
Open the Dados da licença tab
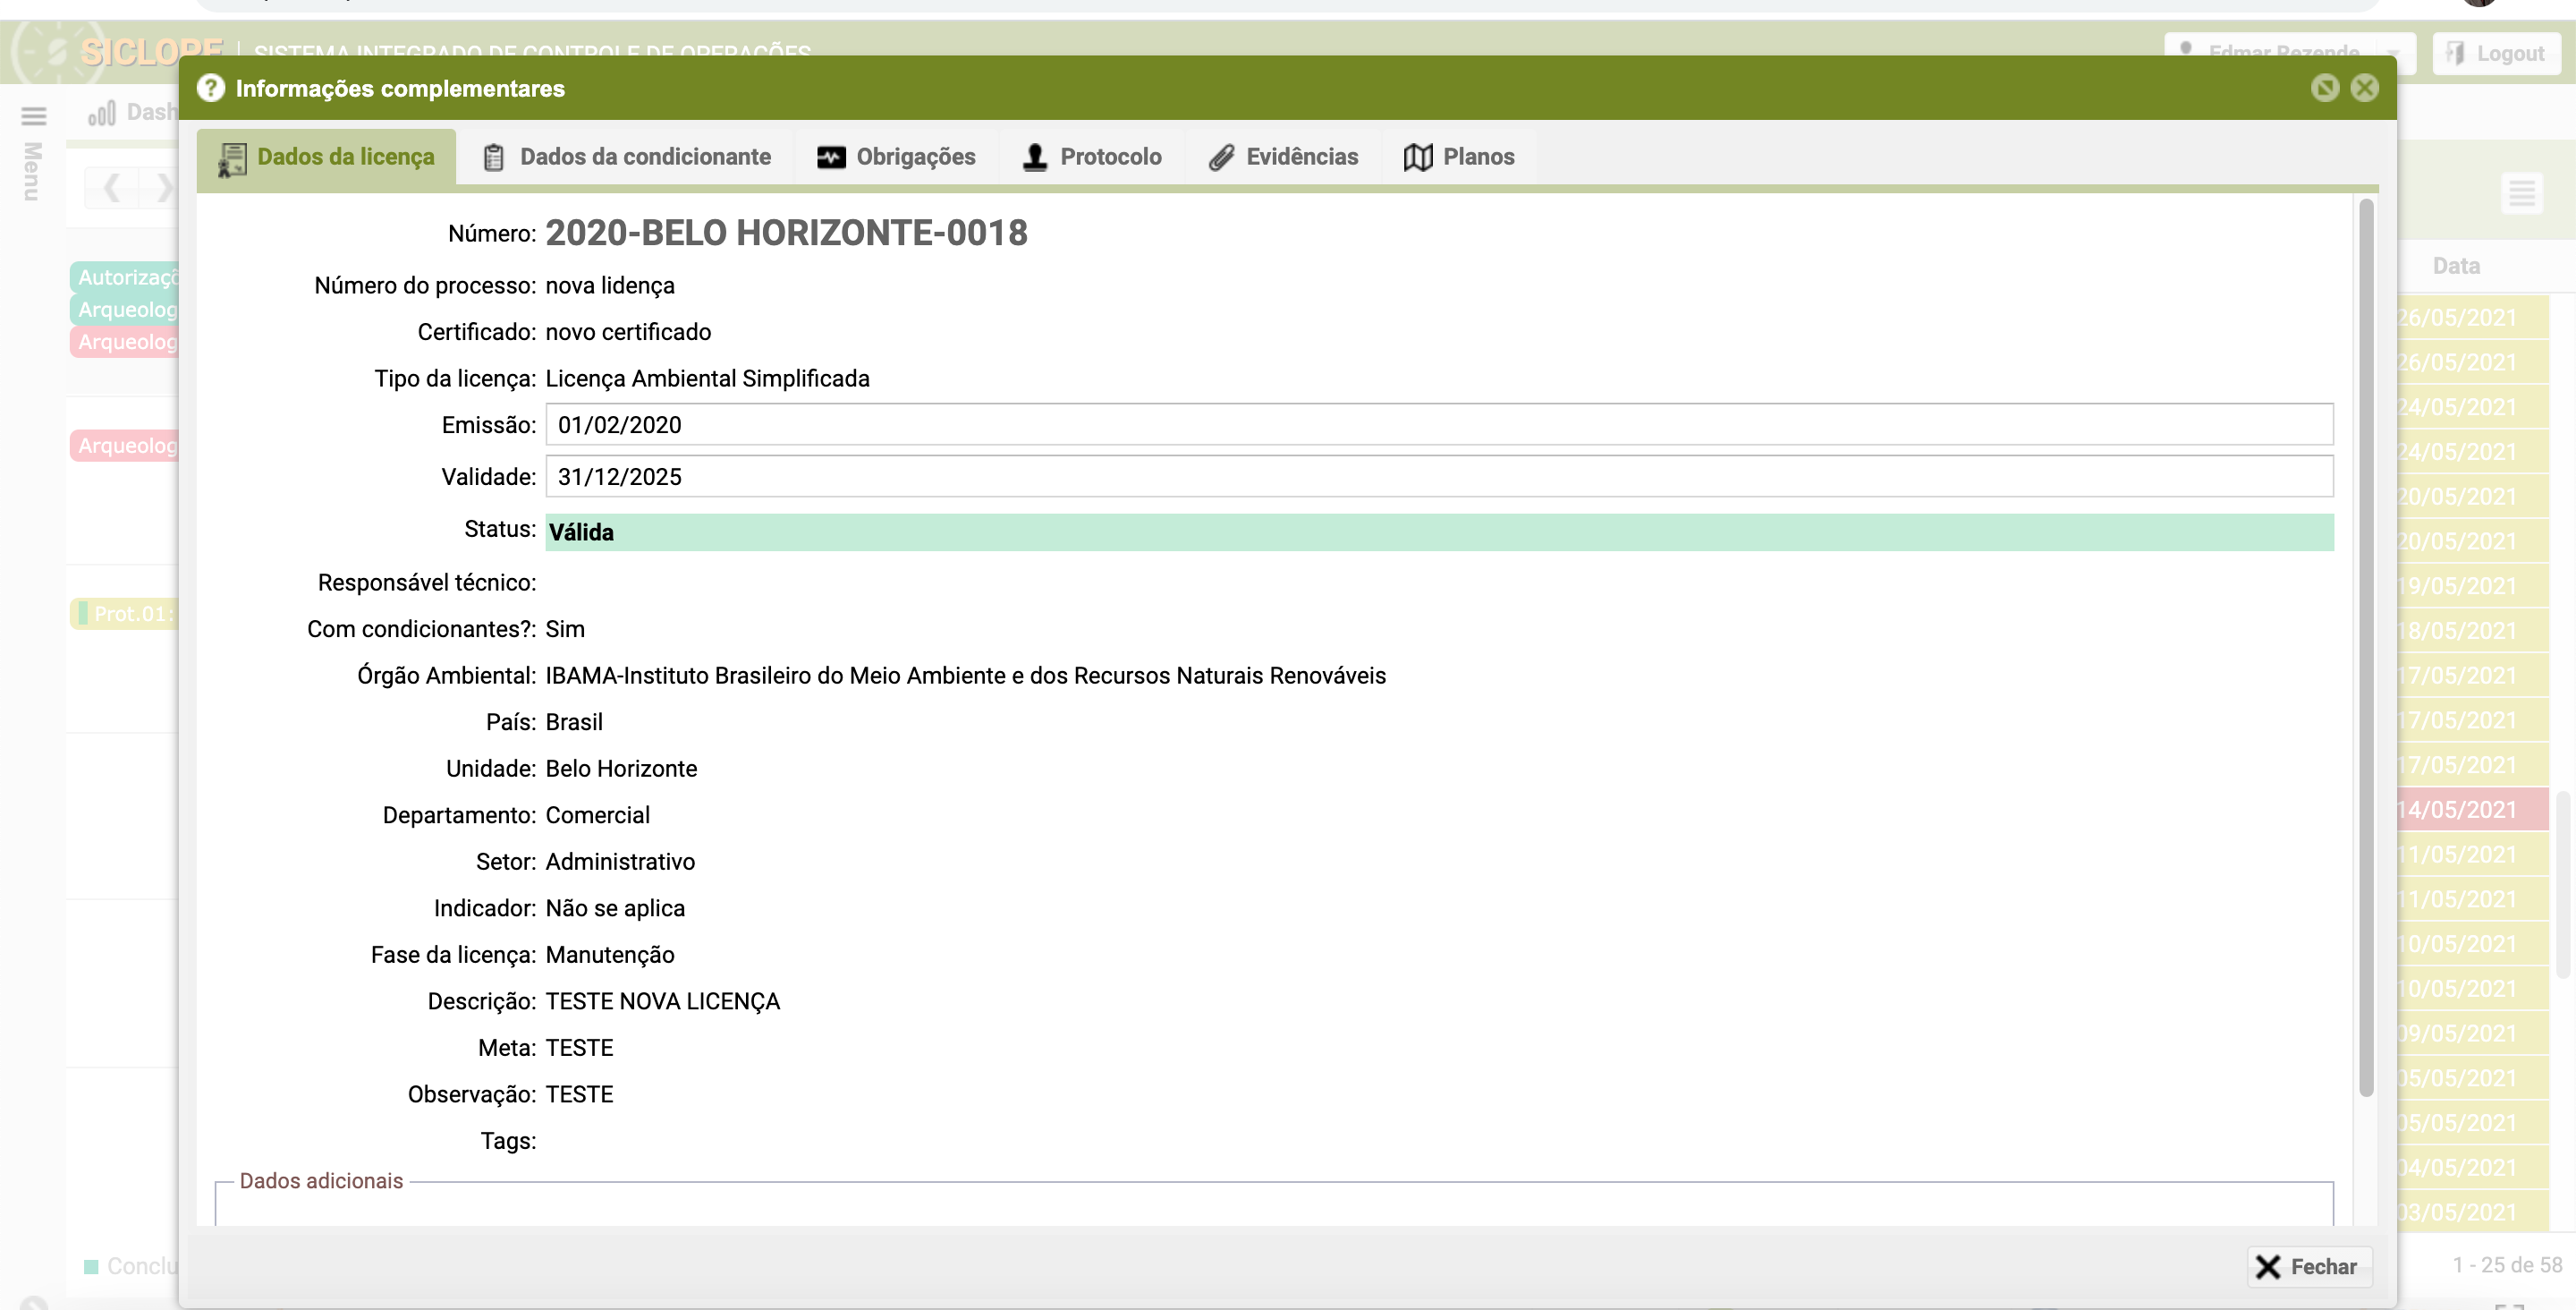tap(326, 157)
